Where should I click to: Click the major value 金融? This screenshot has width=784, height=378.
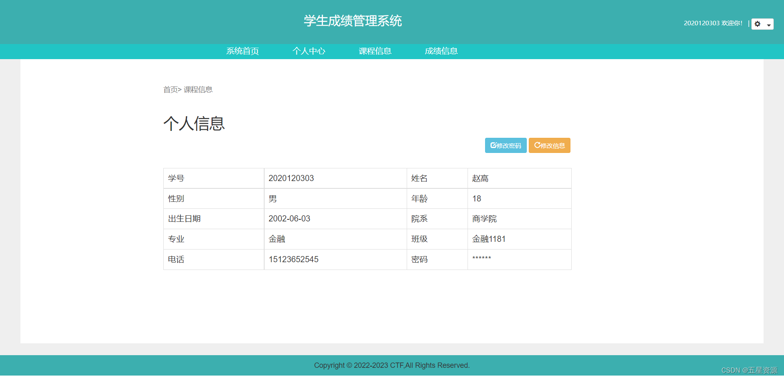tap(277, 239)
